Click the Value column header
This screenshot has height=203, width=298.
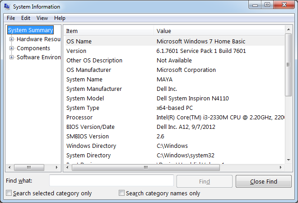[x=219, y=31]
